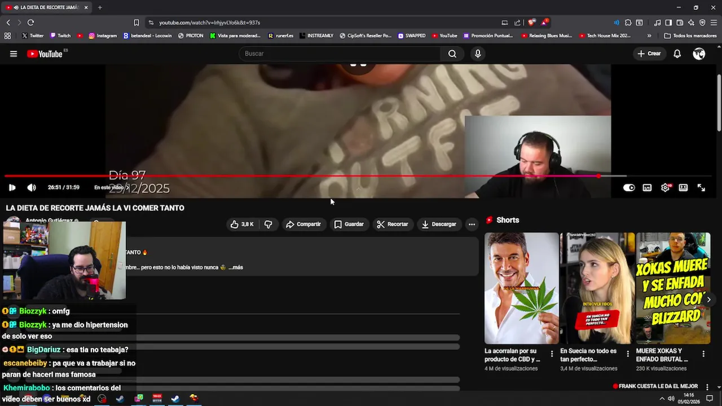The width and height of the screenshot is (722, 406).
Task: Open the Instagram bookmark
Action: point(103,36)
